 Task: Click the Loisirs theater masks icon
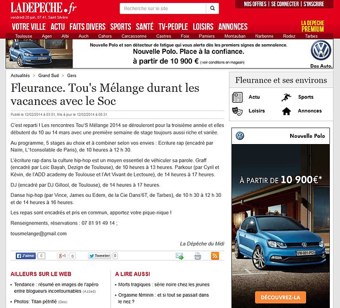pyautogui.click(x=237, y=111)
